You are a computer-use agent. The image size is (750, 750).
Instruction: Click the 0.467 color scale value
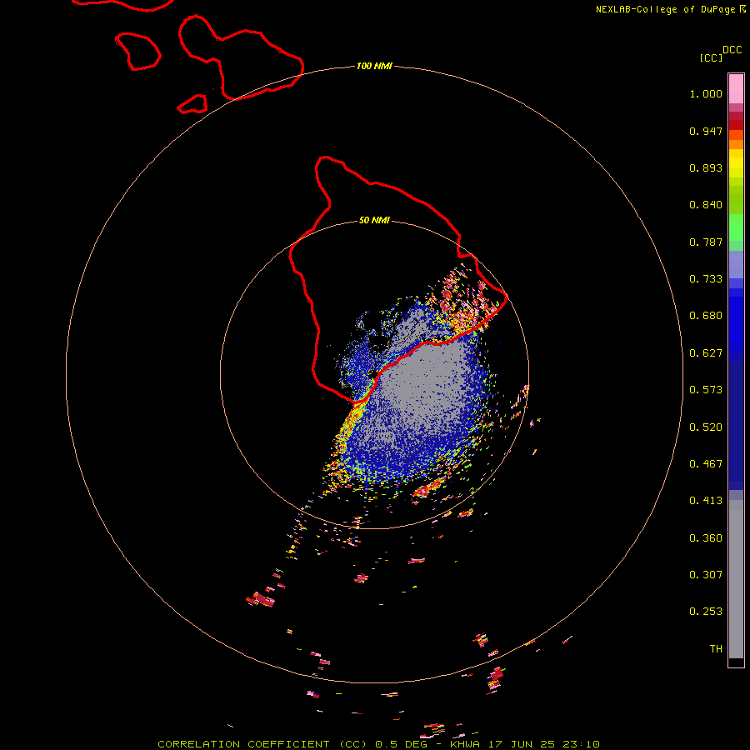706,464
